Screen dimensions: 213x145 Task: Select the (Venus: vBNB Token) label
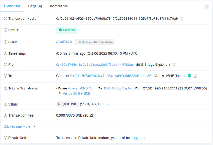pos(170,76)
